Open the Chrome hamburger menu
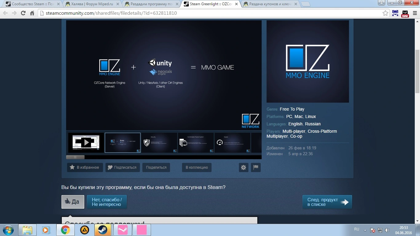 [414, 13]
